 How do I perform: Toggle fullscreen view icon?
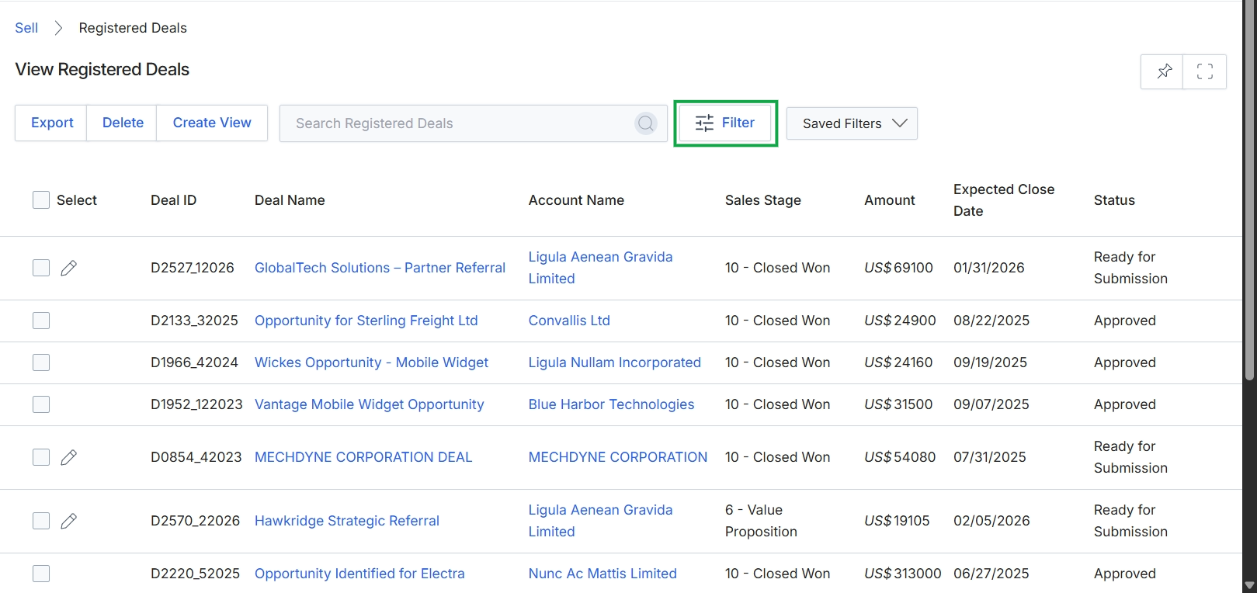[x=1205, y=71]
